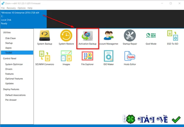Image resolution: width=184 pixels, height=127 pixels.
Task: Open ESD/WIM Conversion tool
Action: [x=45, y=58]
